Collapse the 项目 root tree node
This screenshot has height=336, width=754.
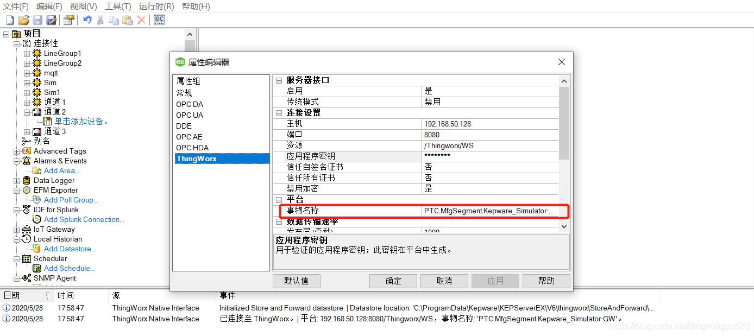pos(6,34)
